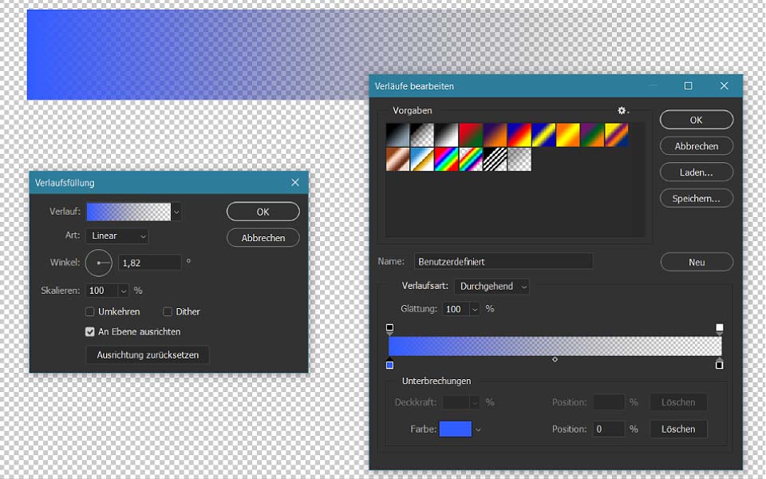Click the Speichern... button
The height and width of the screenshot is (479, 766).
click(697, 199)
